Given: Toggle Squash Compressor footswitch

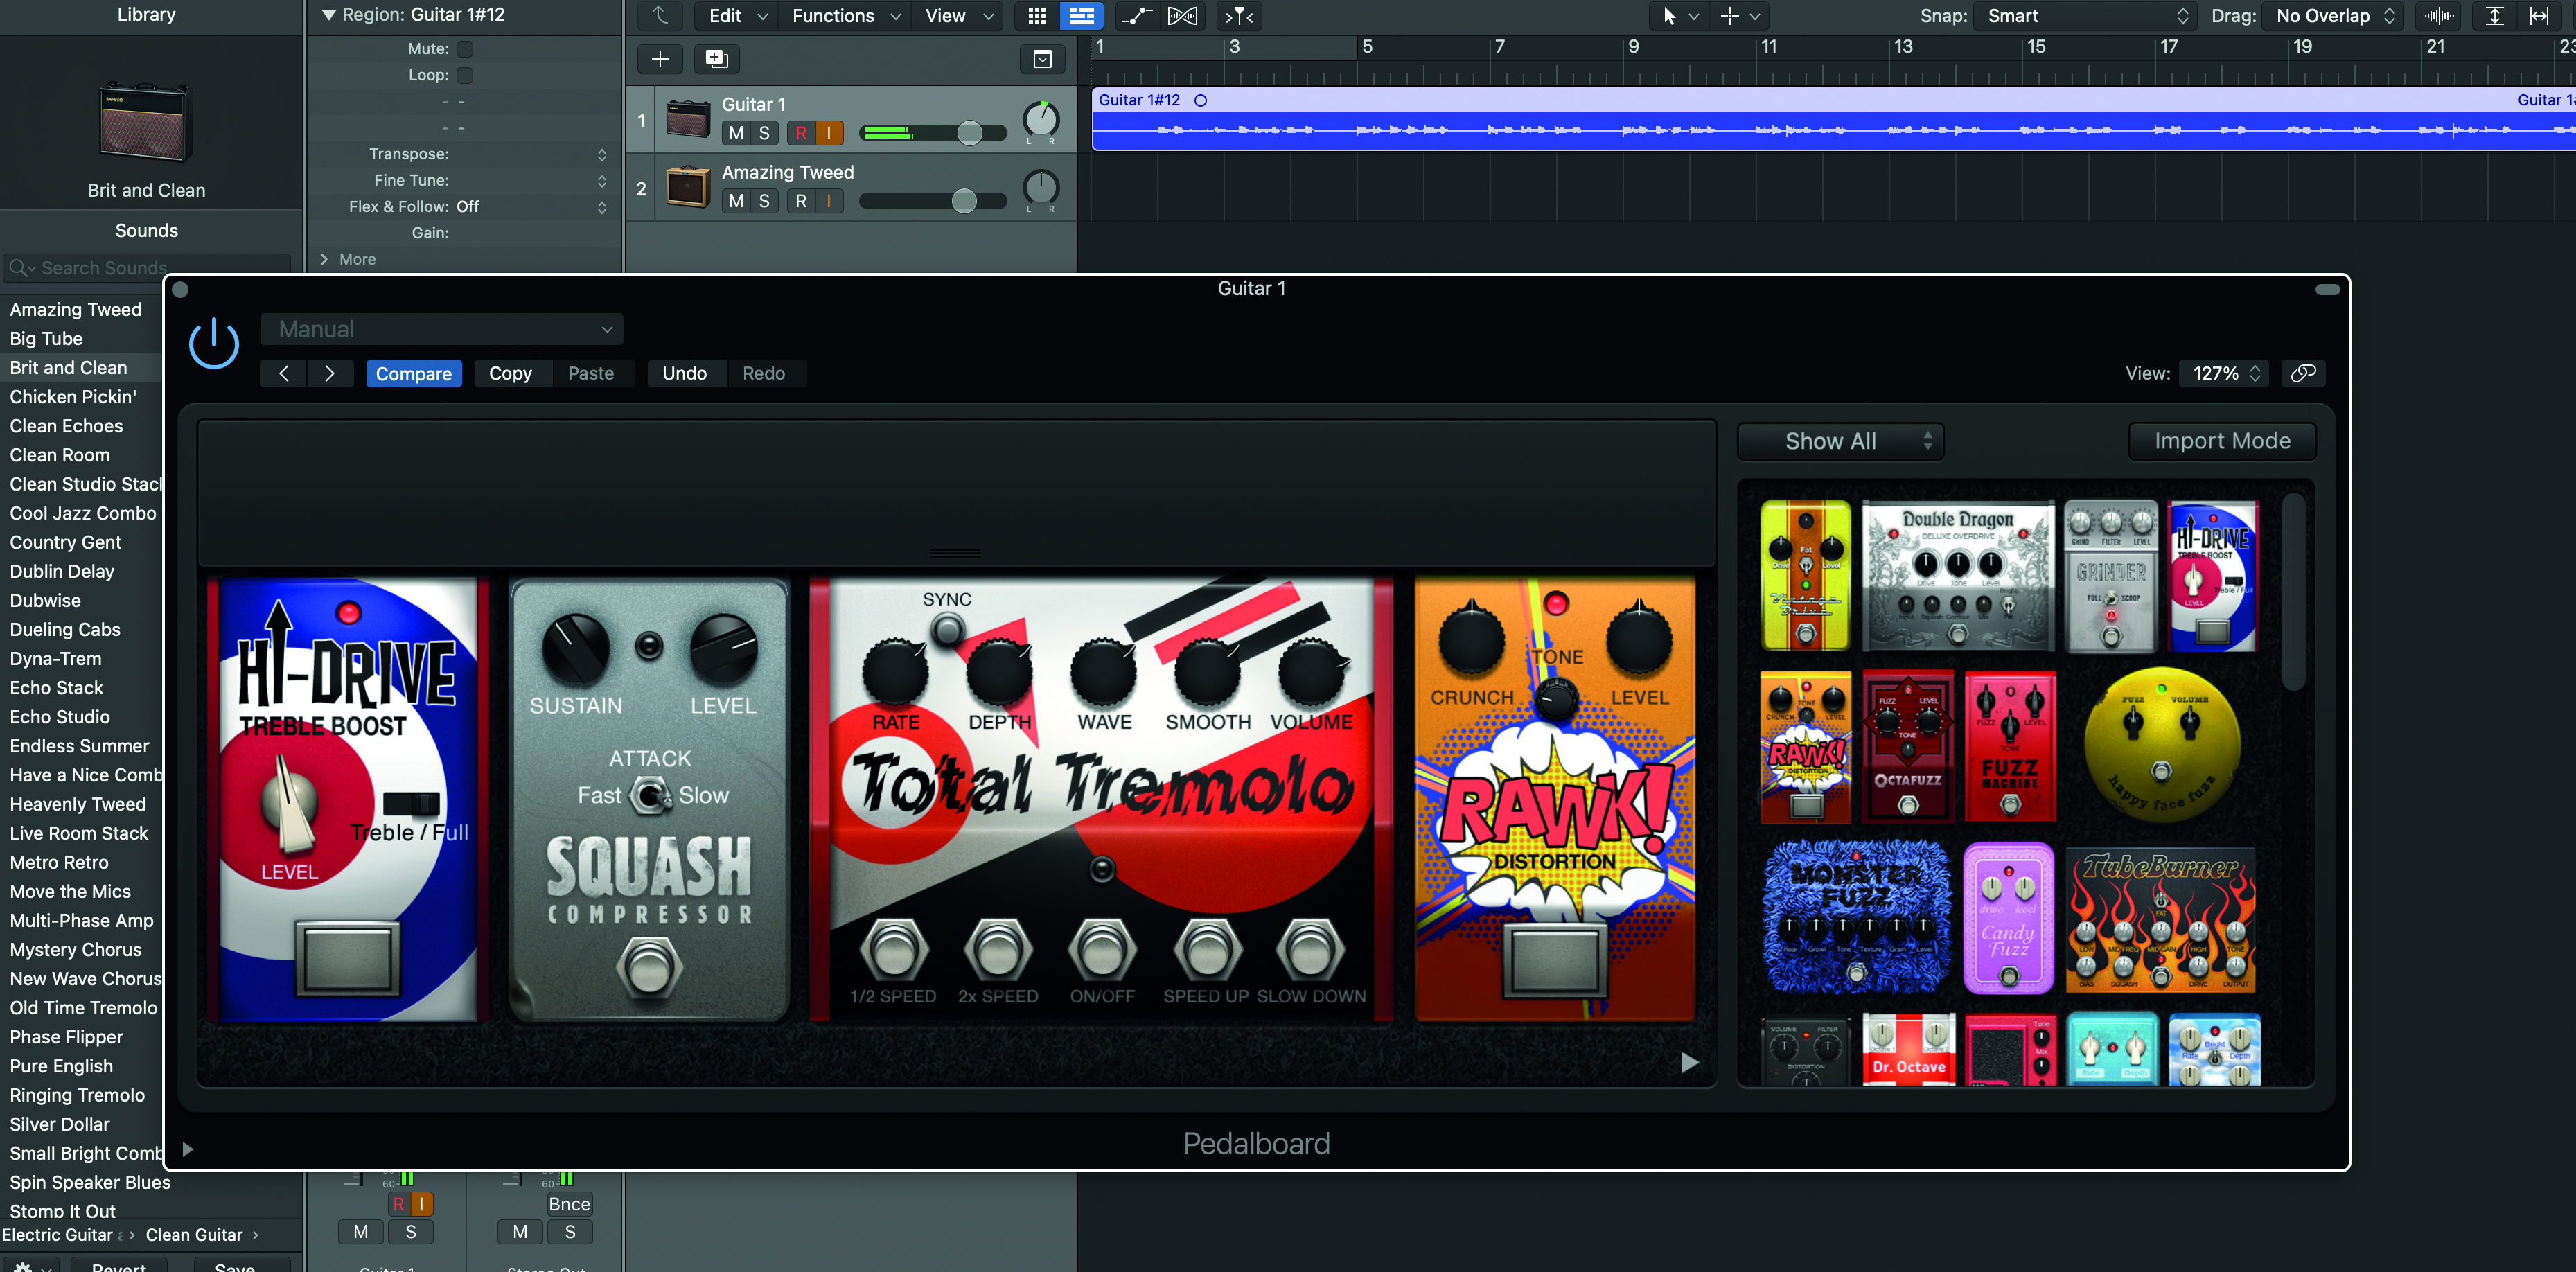Looking at the screenshot, I should point(649,967).
